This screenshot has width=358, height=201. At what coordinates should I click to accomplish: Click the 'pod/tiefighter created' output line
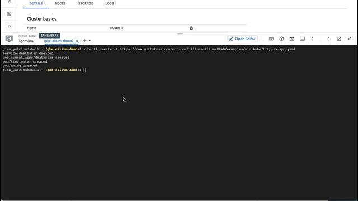point(25,62)
